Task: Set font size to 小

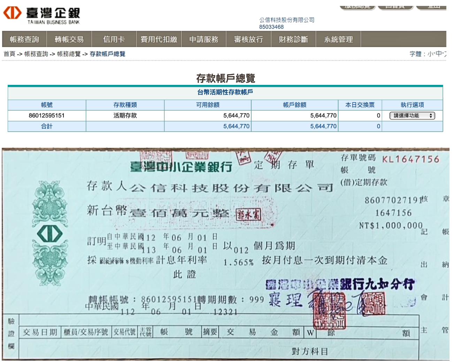Action: pyautogui.click(x=430, y=54)
